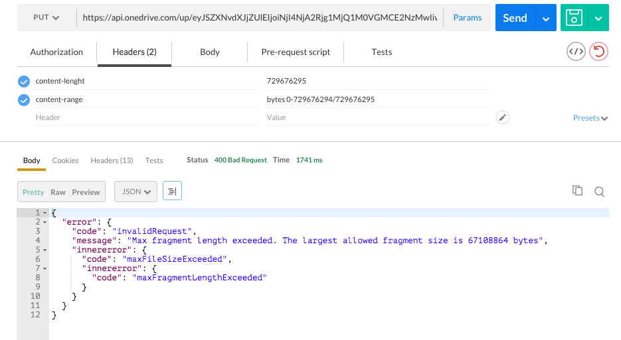Switch to Authorization tab
This screenshot has height=340, width=621.
coord(56,52)
